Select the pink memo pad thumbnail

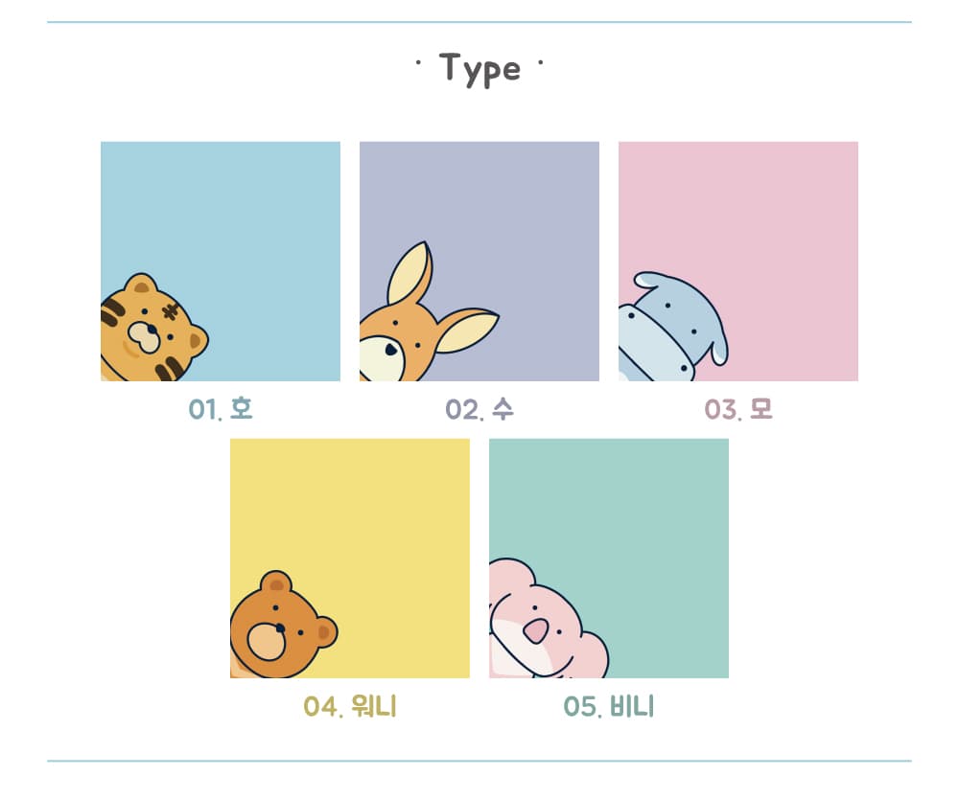pos(738,262)
